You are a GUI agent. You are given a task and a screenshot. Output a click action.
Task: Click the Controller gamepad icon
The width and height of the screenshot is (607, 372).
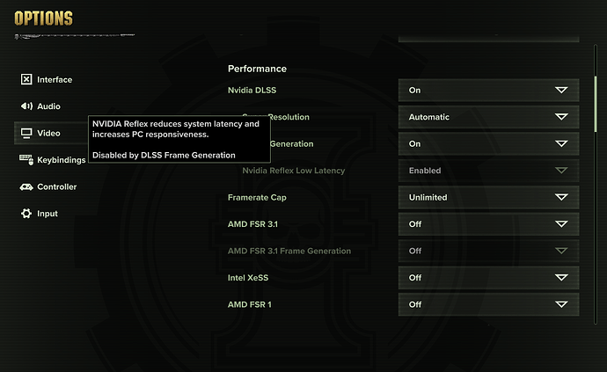point(26,186)
